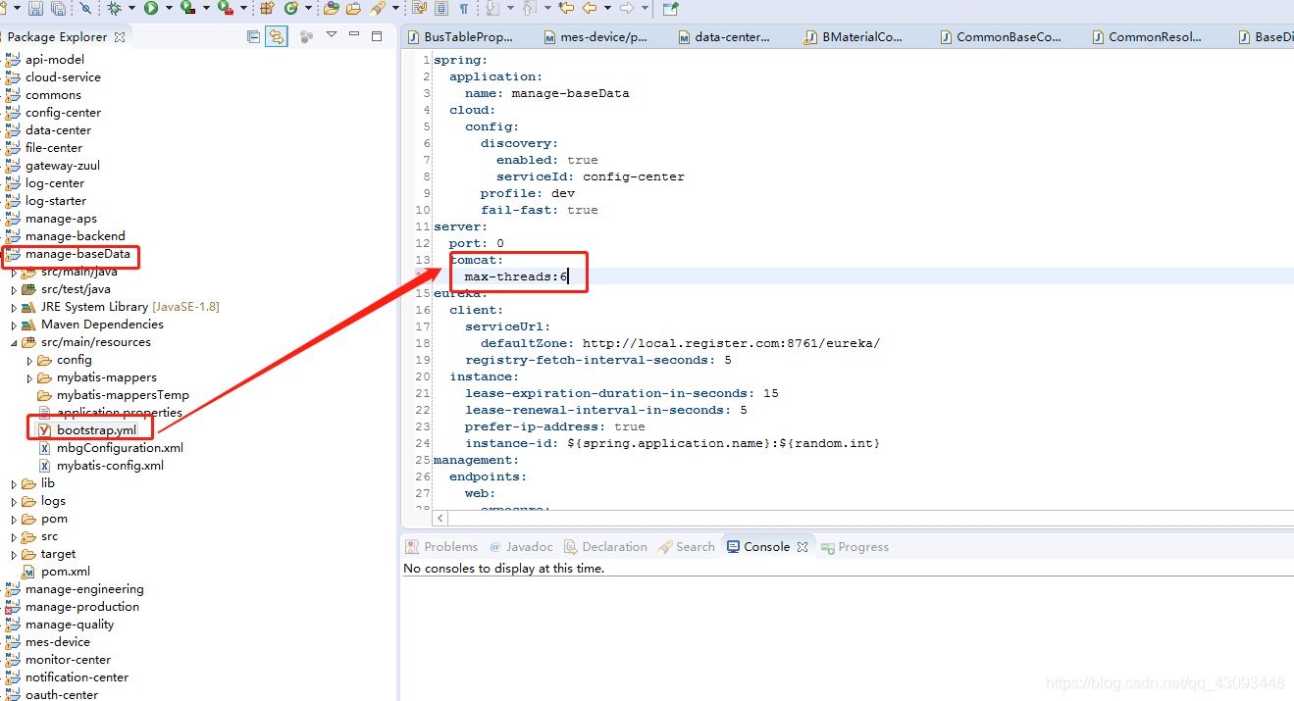Viewport: 1294px width, 701px height.
Task: Run the application with the green Run icon
Action: 151,10
